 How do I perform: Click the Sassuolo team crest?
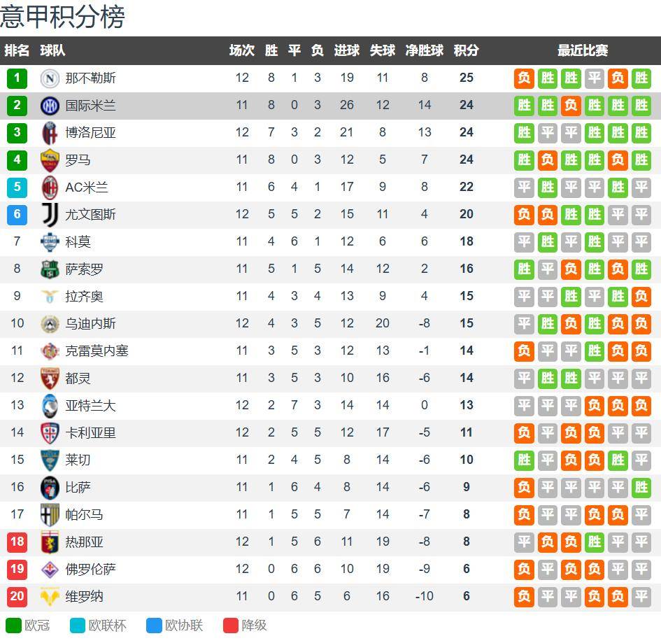(x=50, y=269)
